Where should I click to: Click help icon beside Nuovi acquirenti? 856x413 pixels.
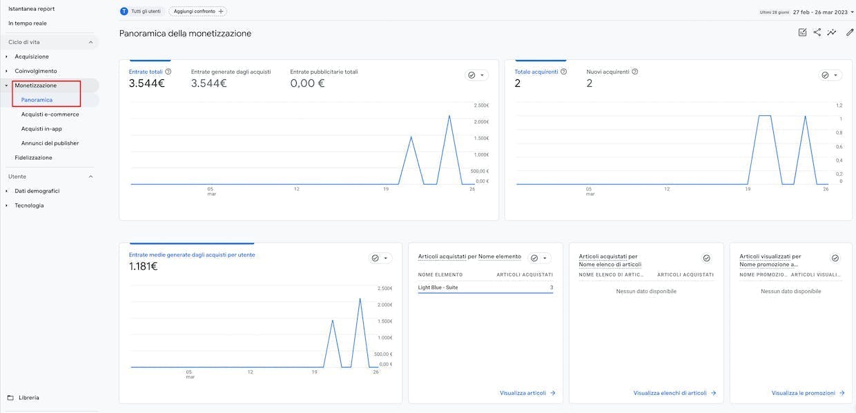pyautogui.click(x=635, y=72)
